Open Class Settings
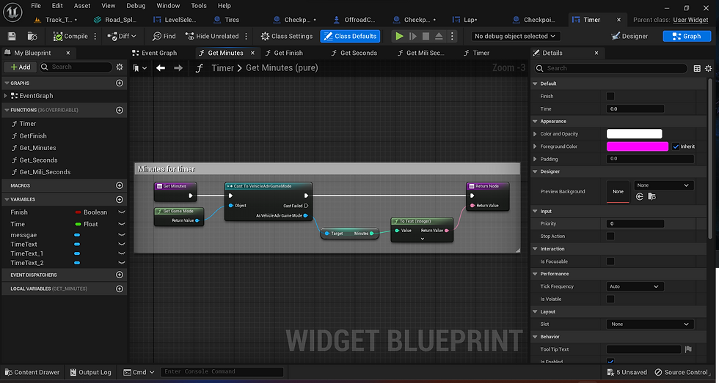The image size is (719, 383). [x=287, y=36]
